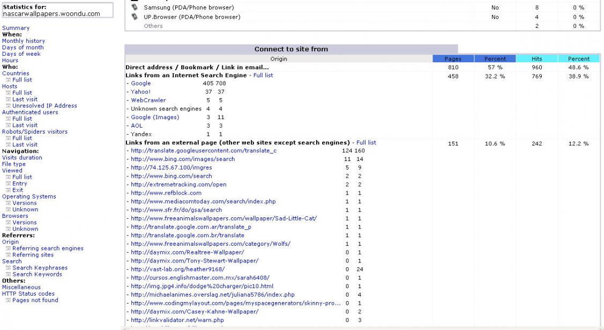Viewport: 604px width, 330px height.
Task: Click the PDA icon beside UP.Browser
Action: tap(135, 17)
